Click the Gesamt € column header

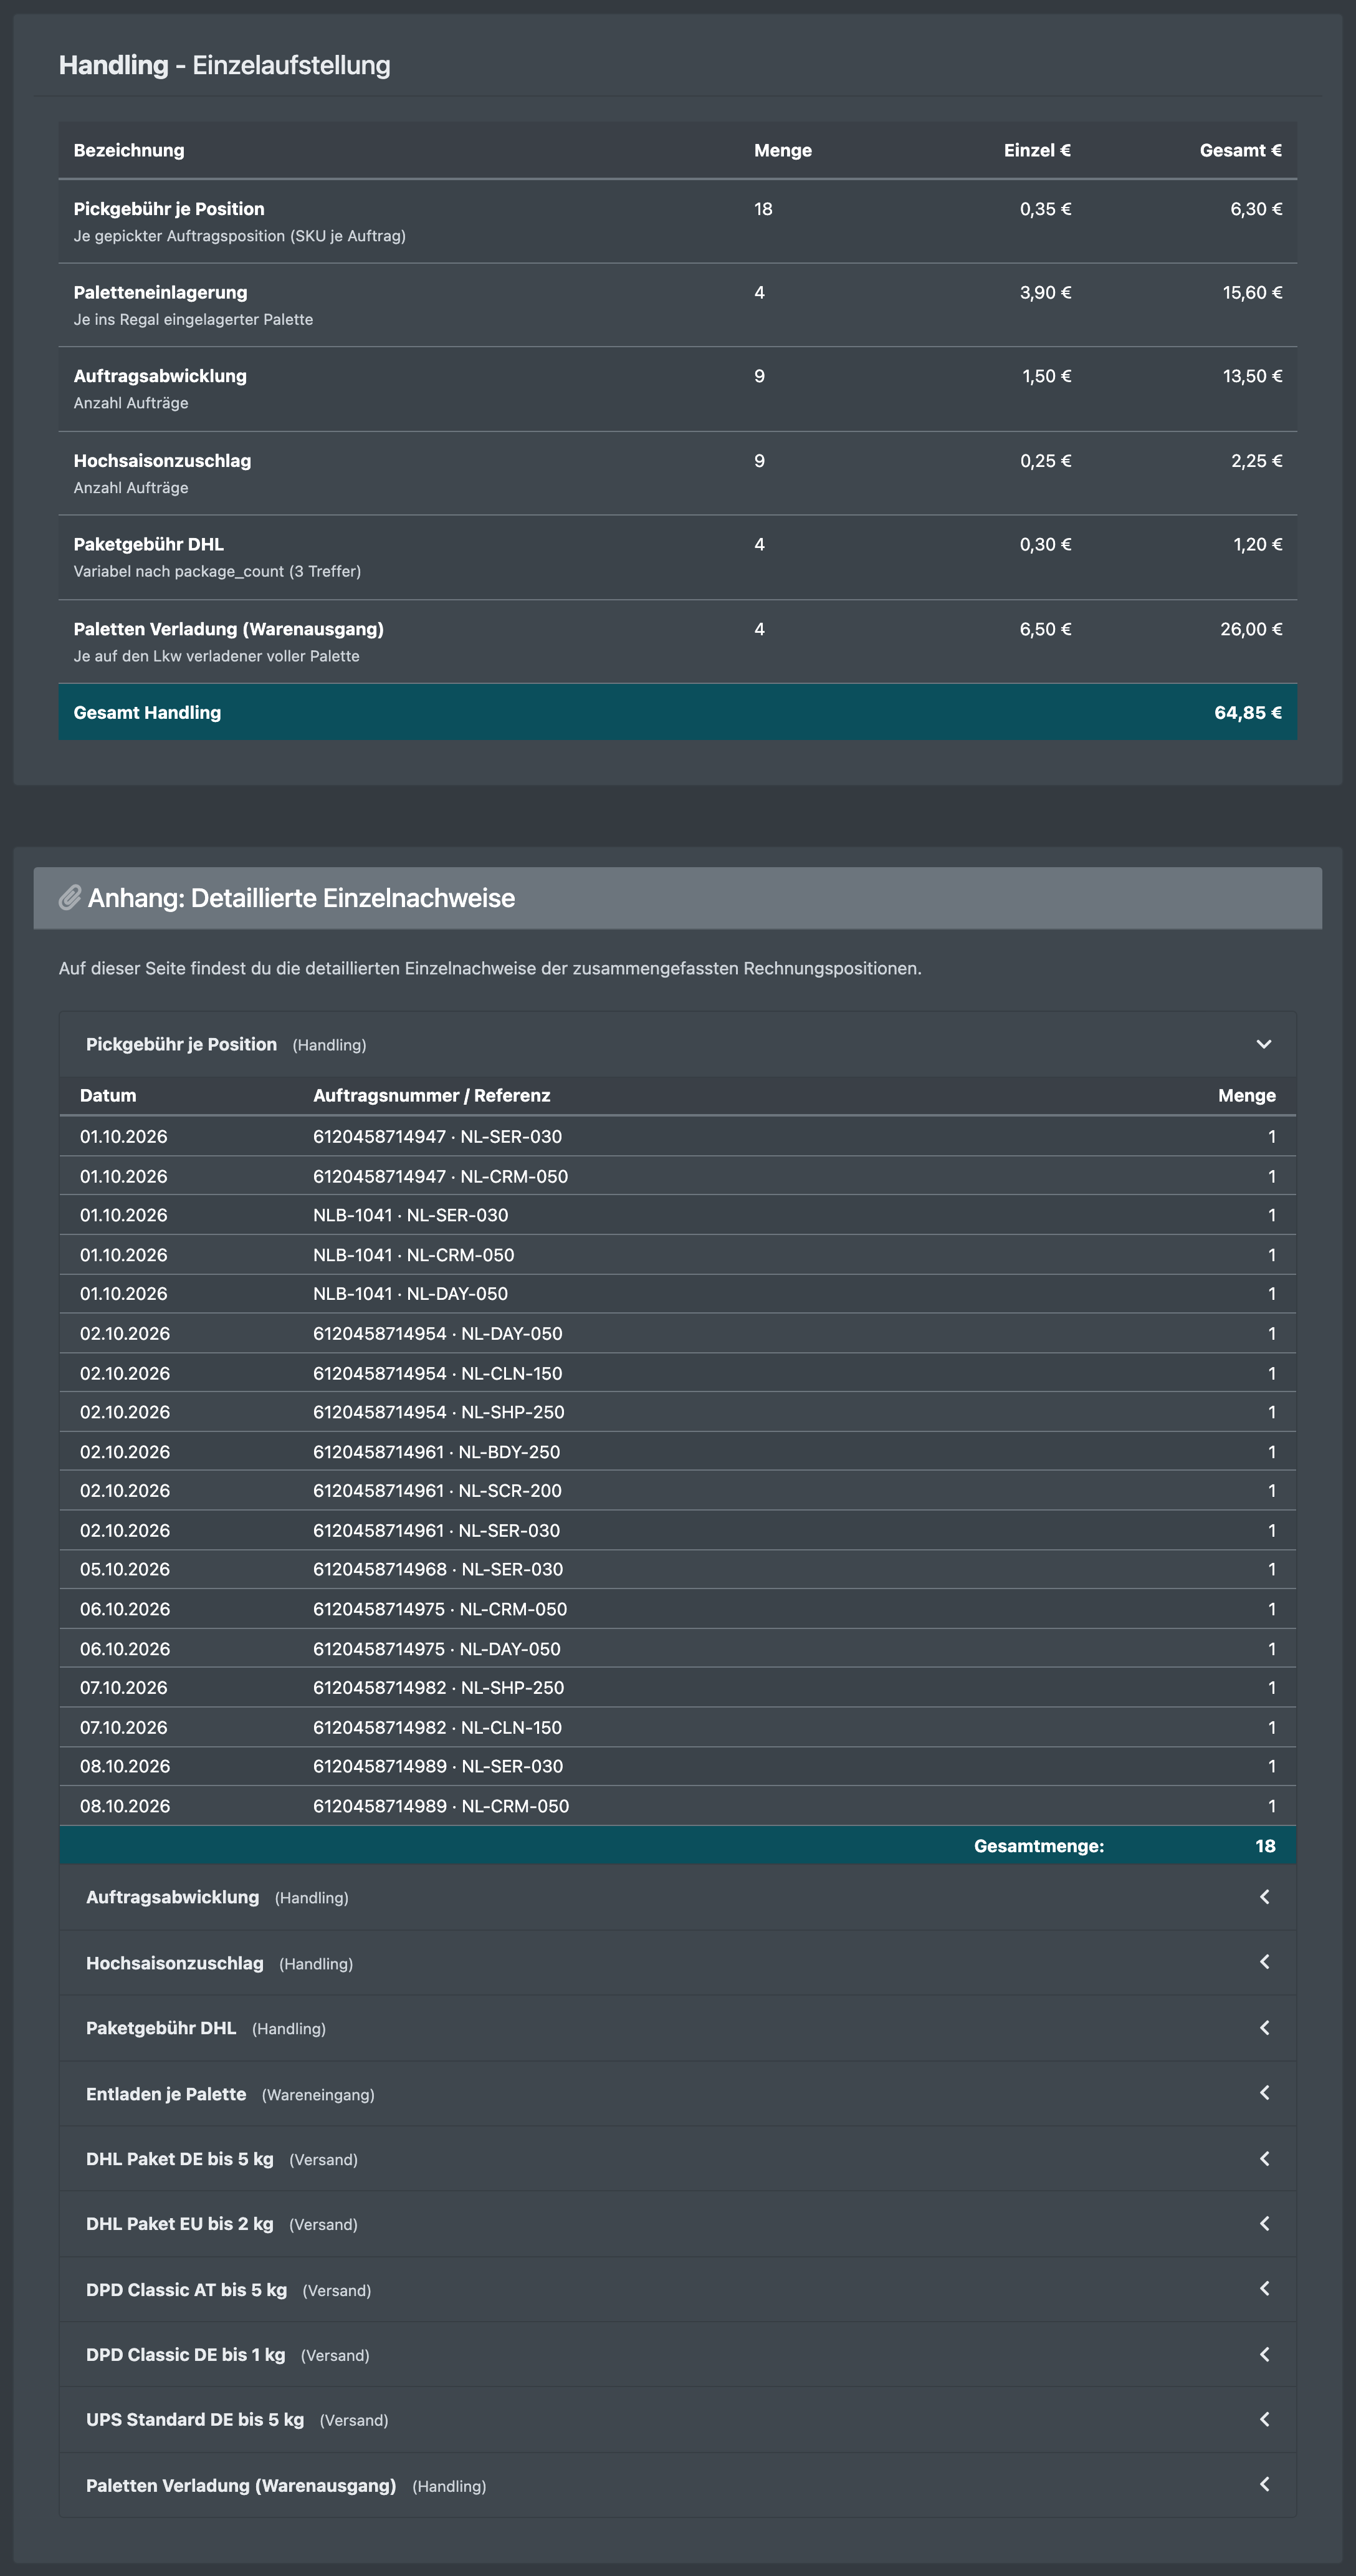point(1240,150)
